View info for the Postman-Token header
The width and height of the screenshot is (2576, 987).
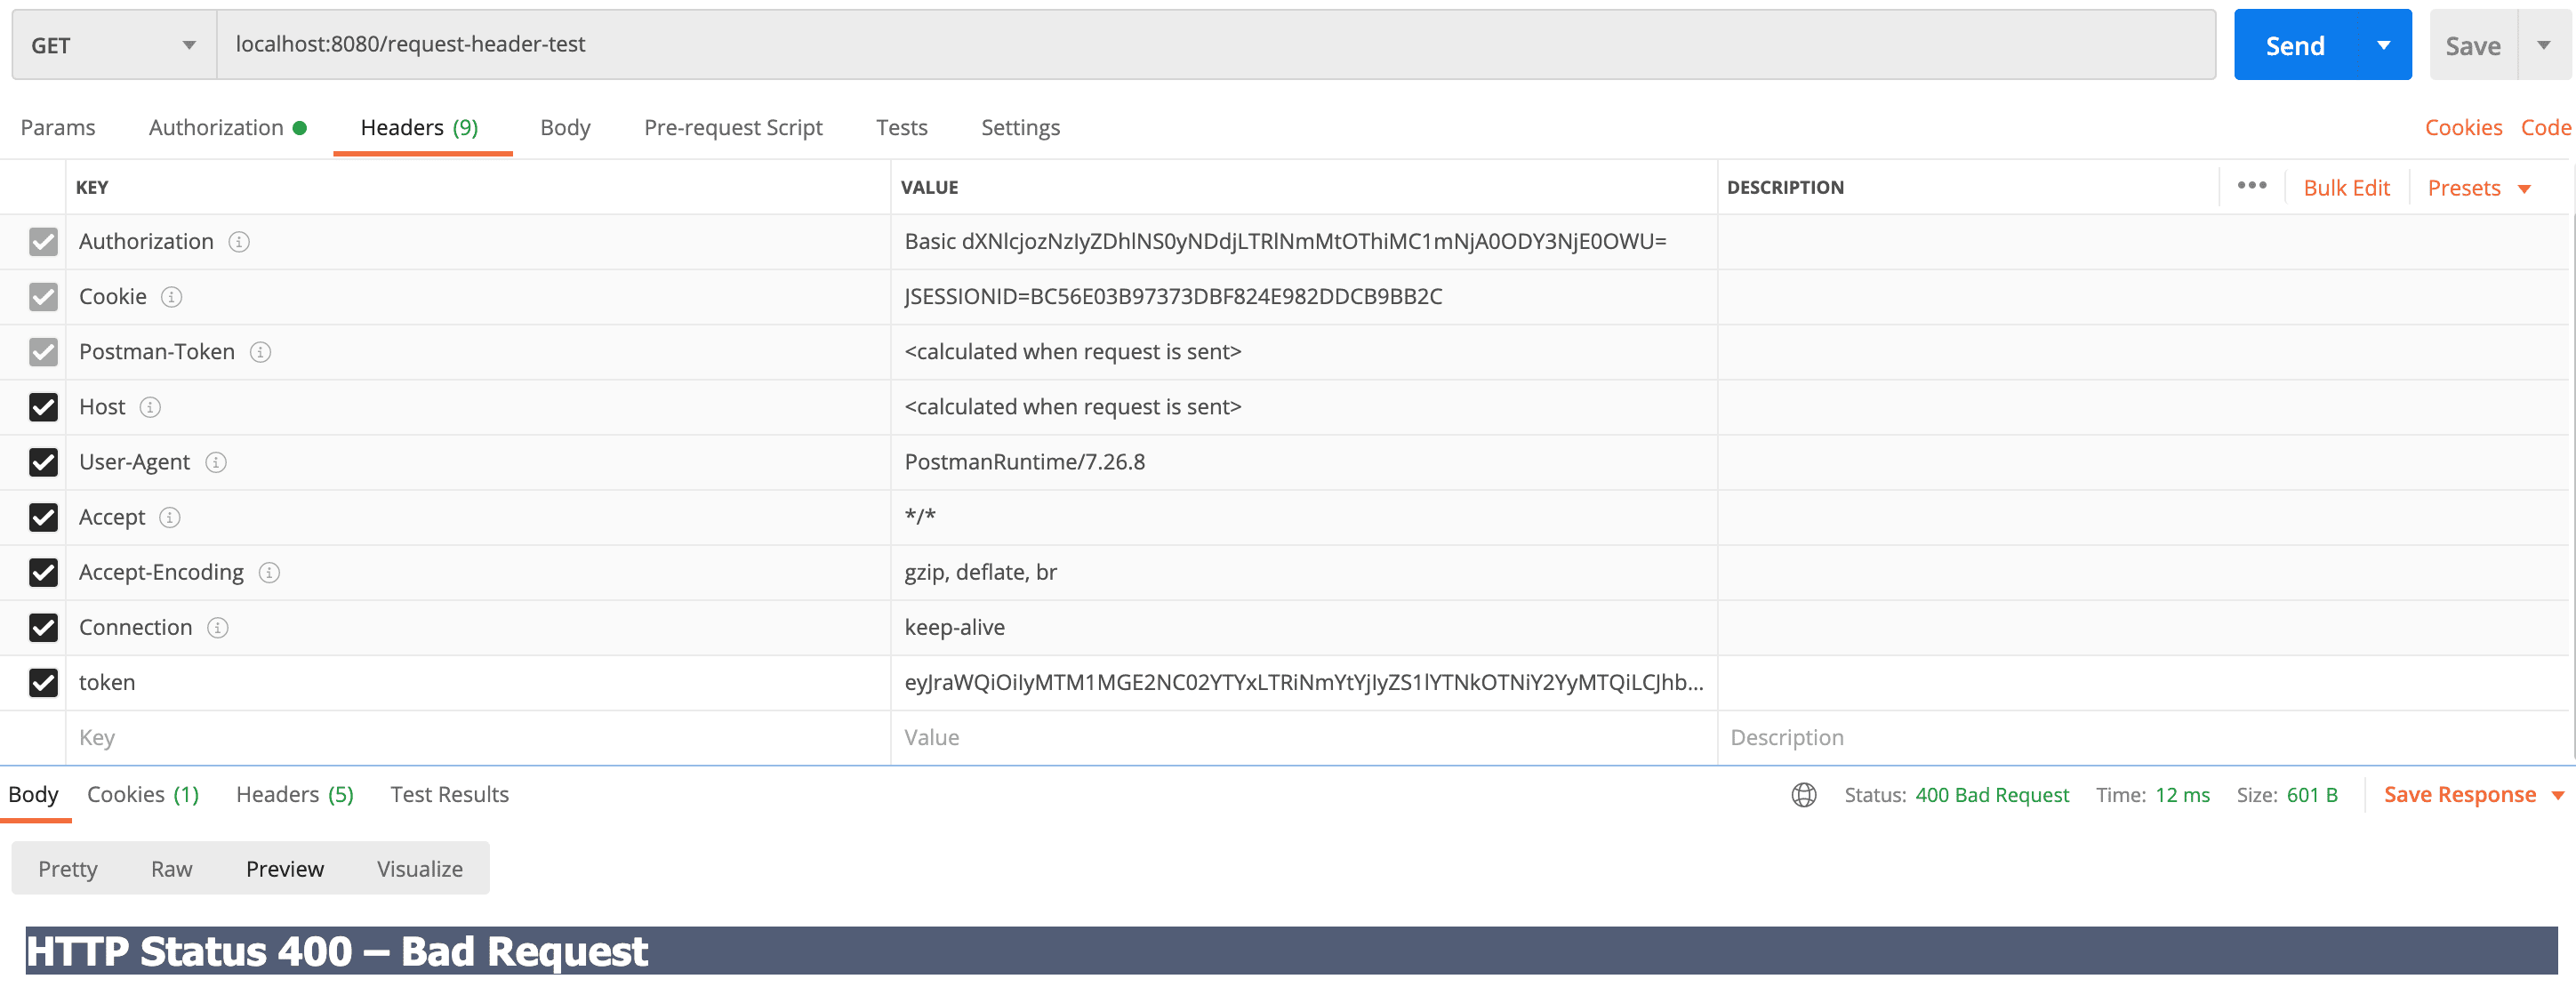tap(260, 352)
